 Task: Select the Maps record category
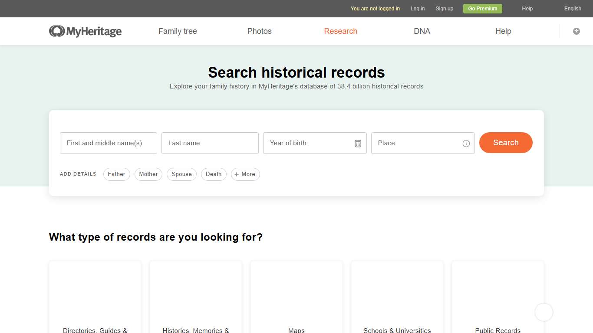pos(296,299)
